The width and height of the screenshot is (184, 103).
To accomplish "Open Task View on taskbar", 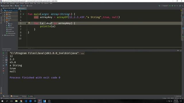I will point(11,101).
